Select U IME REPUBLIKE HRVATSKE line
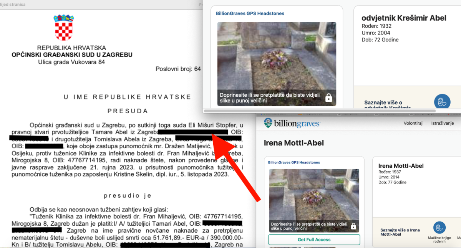 coord(128,97)
